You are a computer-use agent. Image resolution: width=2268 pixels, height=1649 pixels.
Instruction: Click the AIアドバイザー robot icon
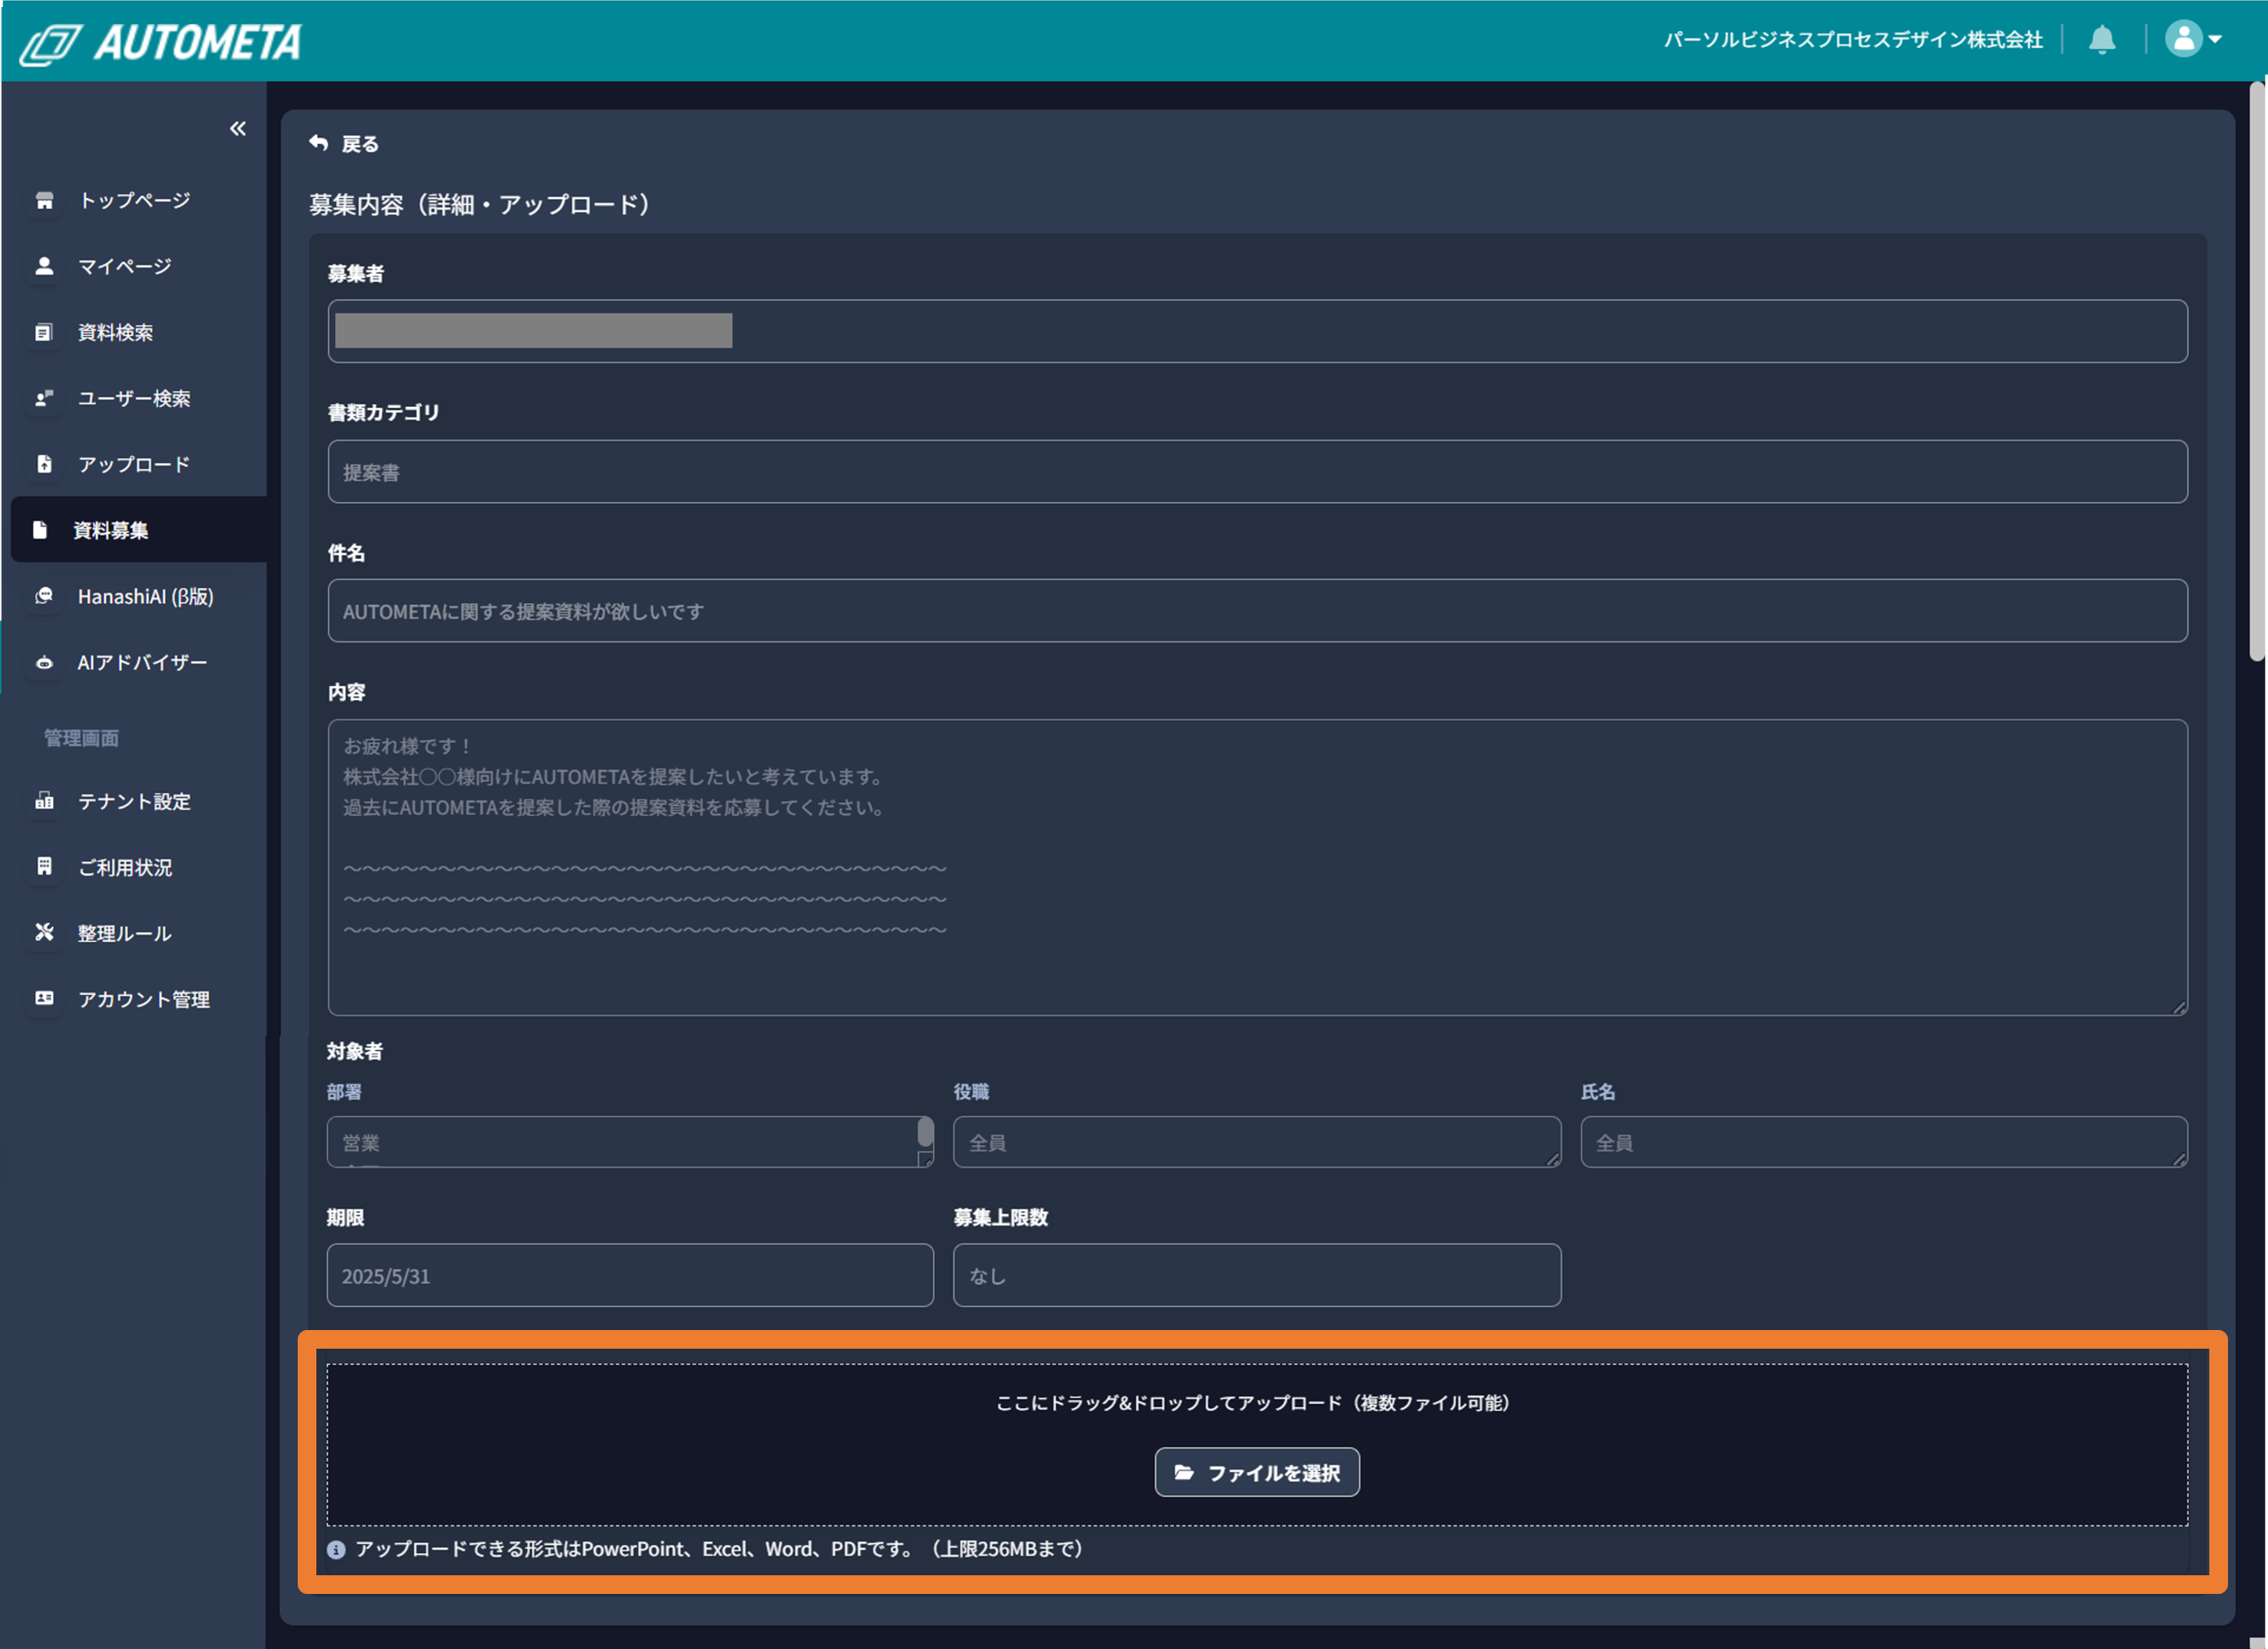[44, 662]
